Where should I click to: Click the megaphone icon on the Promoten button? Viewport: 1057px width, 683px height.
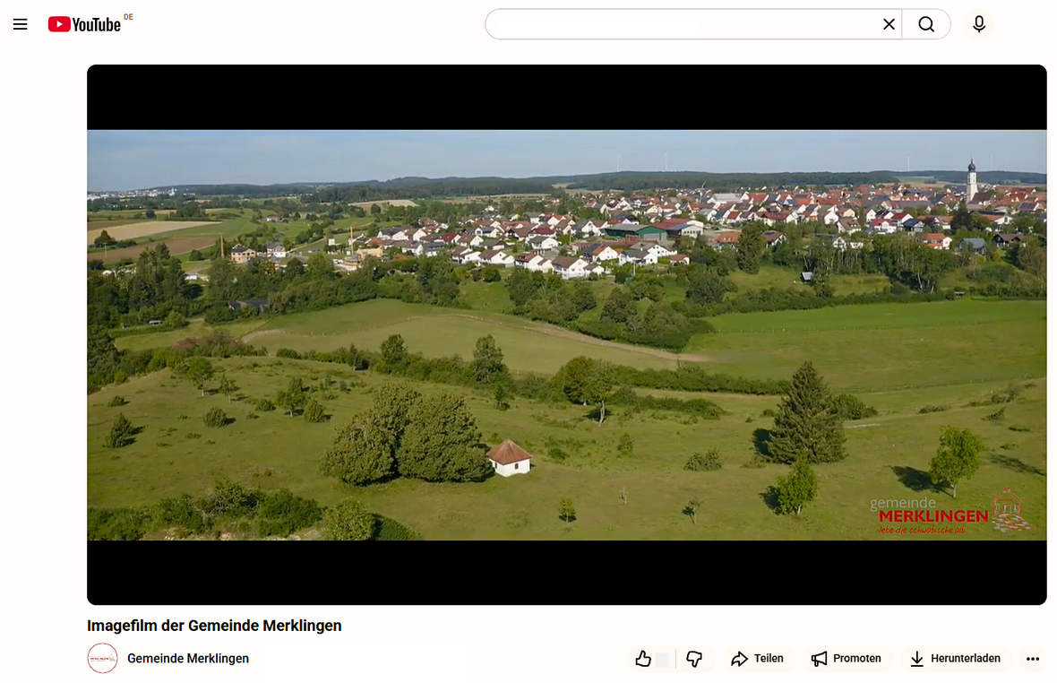[x=818, y=658]
